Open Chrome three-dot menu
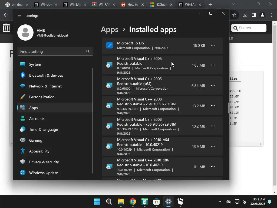277x208 pixels. (271, 15)
